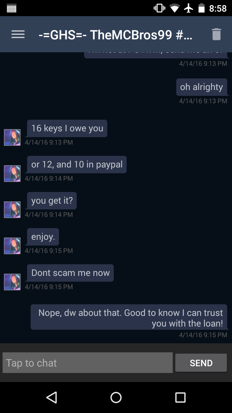Focus the 'Tap to chat' input field
This screenshot has width=232, height=413.
(x=88, y=363)
